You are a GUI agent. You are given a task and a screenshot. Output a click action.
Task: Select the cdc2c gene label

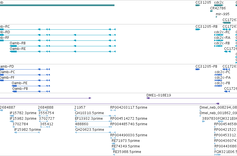click(x=219, y=2)
